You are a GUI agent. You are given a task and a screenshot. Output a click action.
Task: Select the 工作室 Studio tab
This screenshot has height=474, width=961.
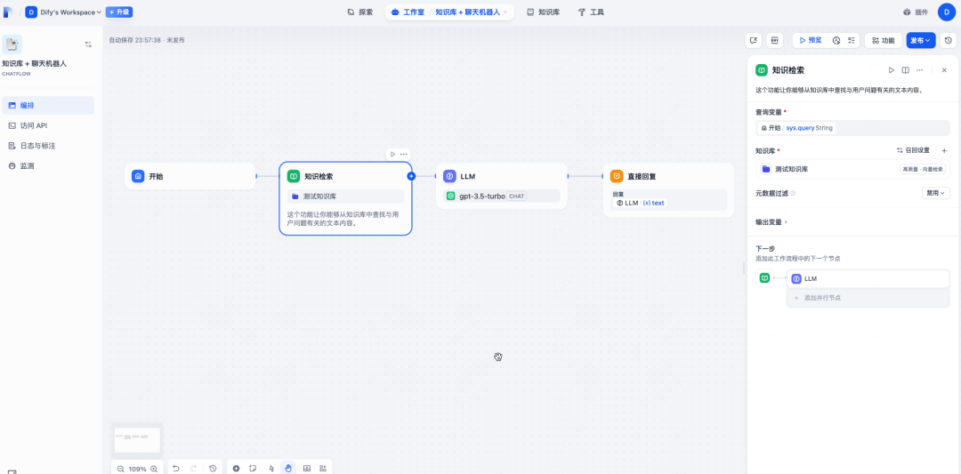[408, 12]
